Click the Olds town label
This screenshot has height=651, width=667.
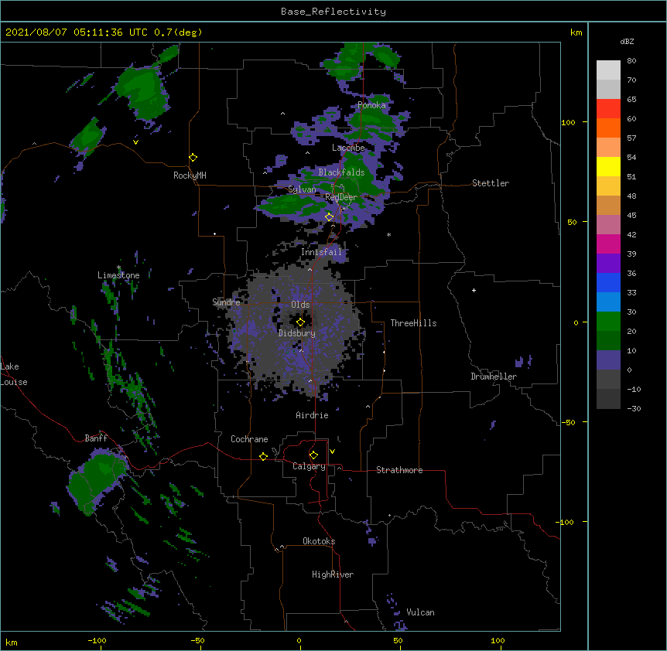click(300, 305)
